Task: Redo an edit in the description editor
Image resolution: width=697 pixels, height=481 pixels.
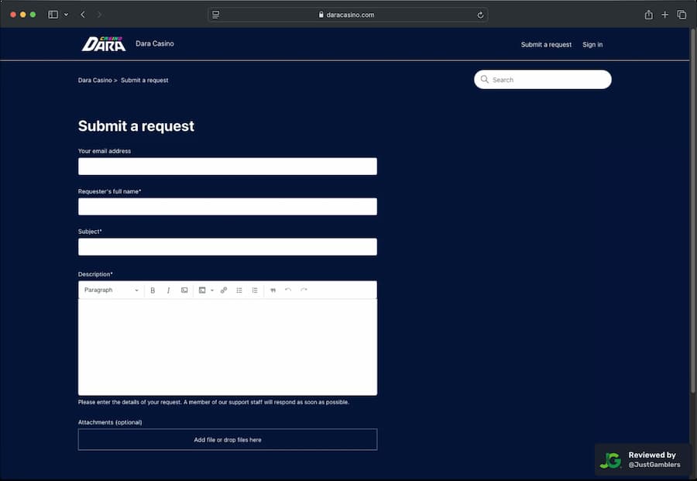Action: pos(303,290)
